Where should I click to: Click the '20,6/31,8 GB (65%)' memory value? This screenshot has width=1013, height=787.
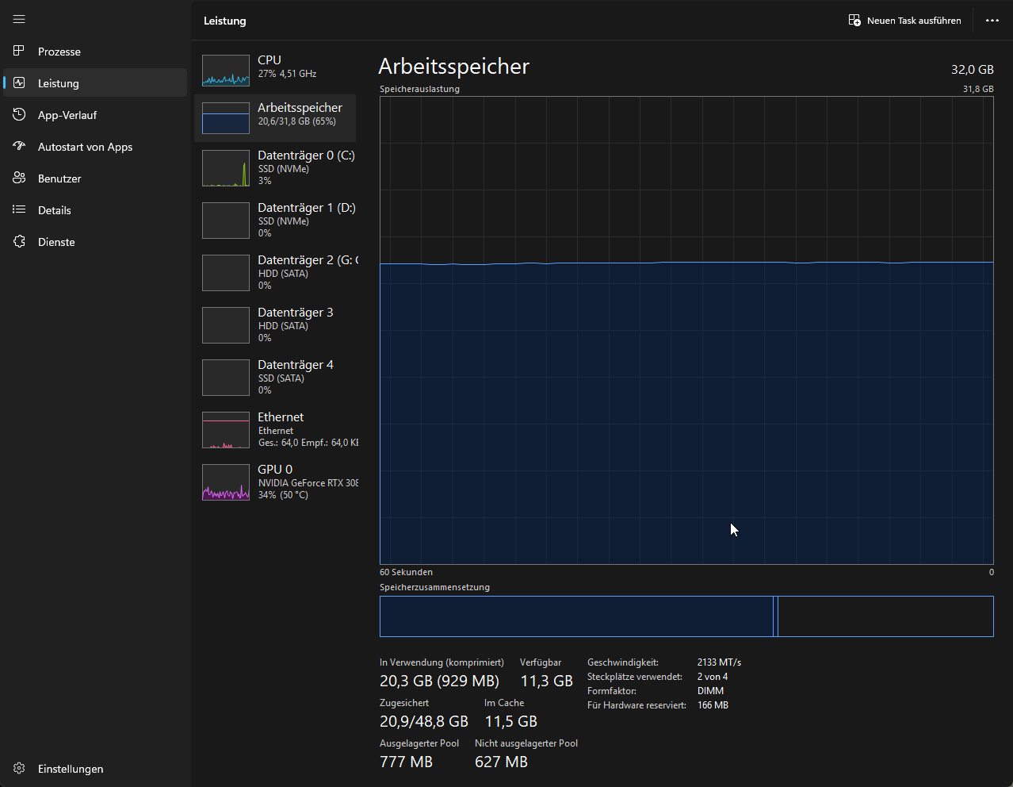pyautogui.click(x=297, y=121)
